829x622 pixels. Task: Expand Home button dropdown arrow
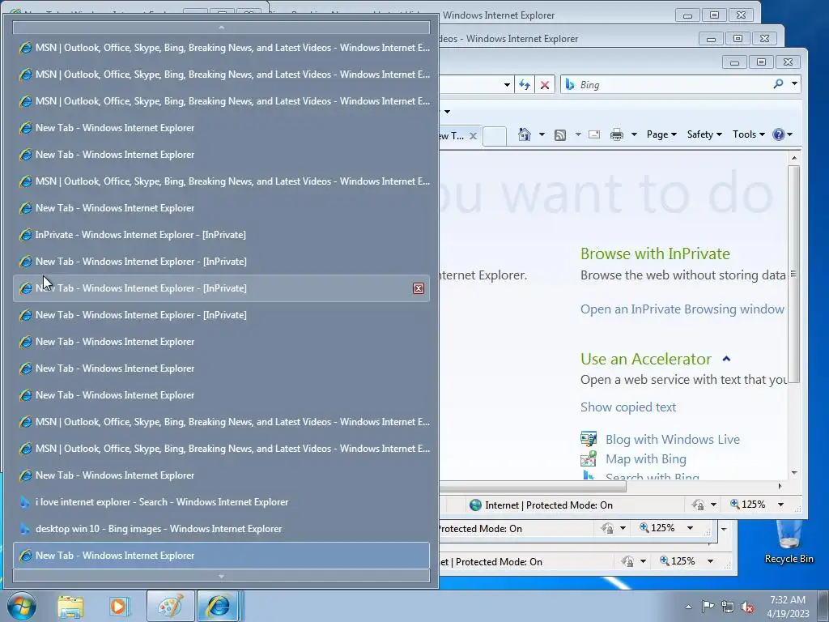click(x=542, y=135)
